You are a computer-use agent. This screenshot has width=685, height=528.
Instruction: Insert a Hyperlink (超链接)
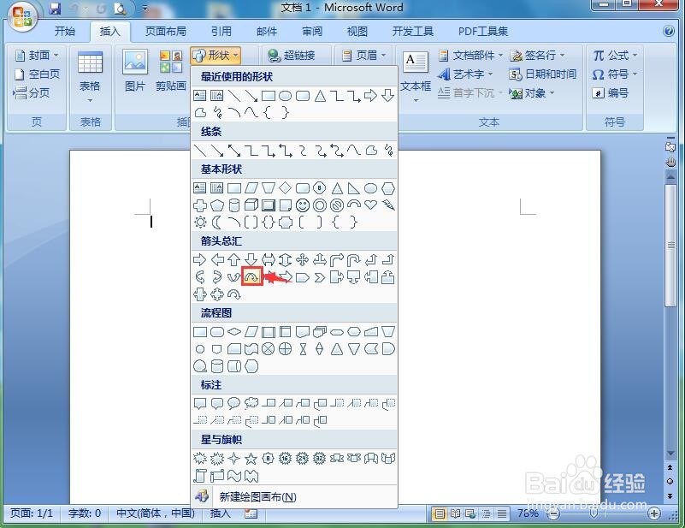coord(291,56)
